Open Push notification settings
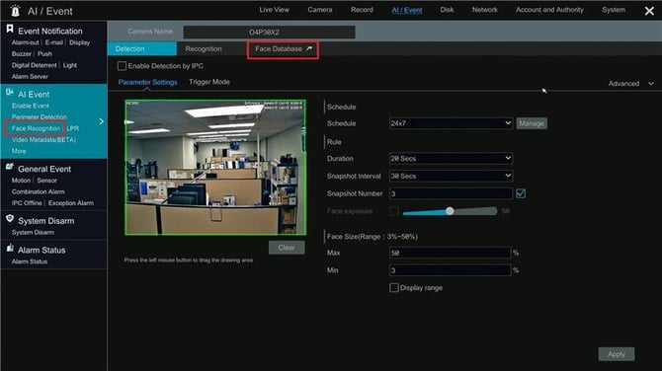The width and height of the screenshot is (662, 371). [x=44, y=54]
